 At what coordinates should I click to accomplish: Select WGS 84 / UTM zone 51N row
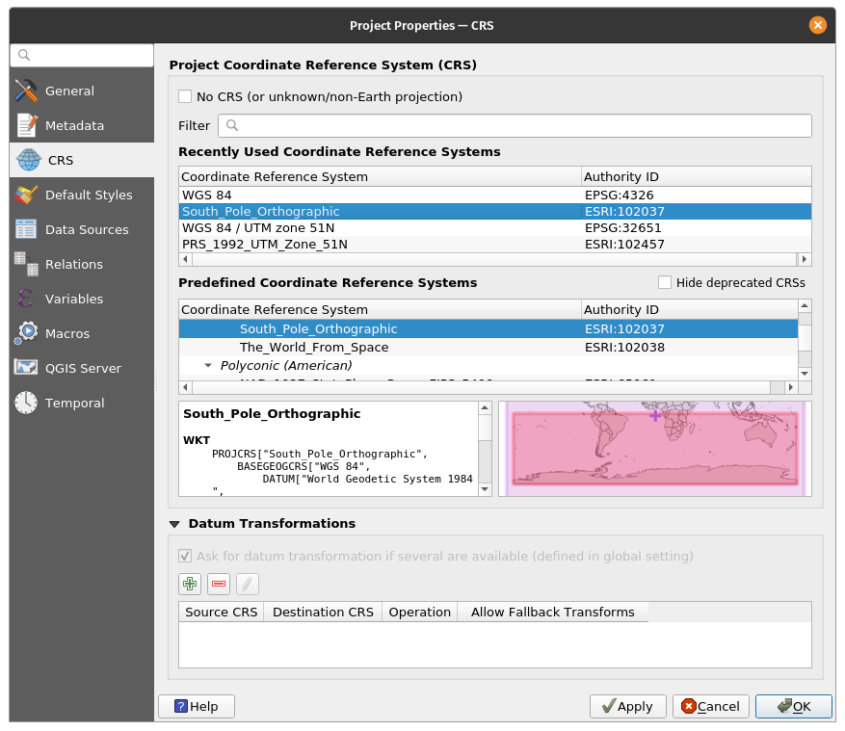coord(260,227)
